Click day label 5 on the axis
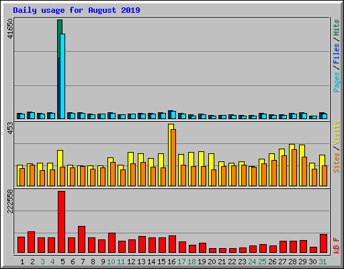 pos(62,262)
